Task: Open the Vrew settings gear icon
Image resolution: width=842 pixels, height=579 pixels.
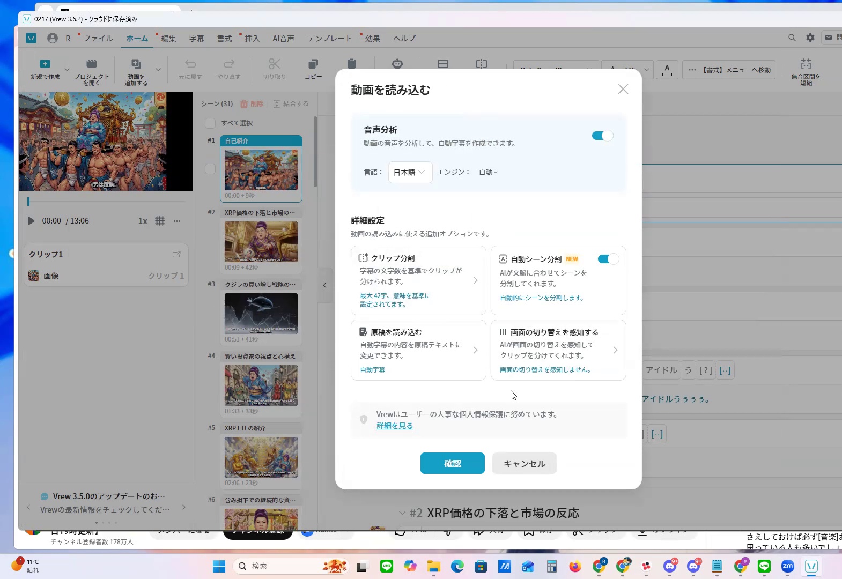Action: 810,38
